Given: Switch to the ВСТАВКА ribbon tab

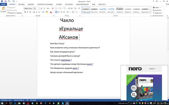Looking at the screenshot, I should click(x=22, y=4).
